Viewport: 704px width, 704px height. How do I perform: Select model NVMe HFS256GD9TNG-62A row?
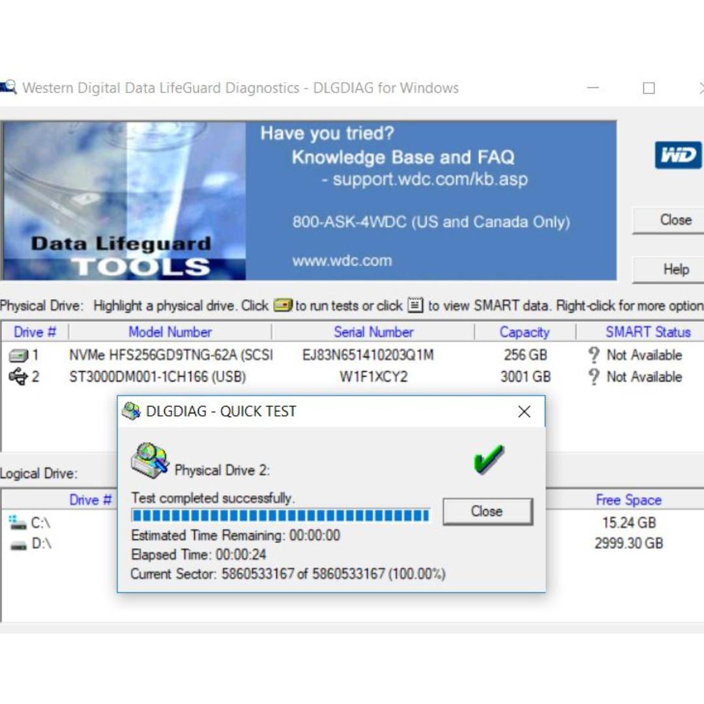tap(171, 355)
